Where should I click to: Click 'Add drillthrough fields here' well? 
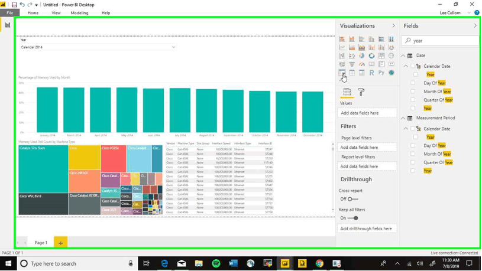click(x=367, y=228)
